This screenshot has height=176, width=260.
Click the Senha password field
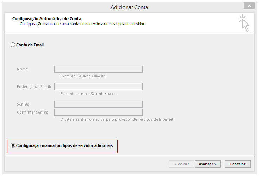tap(98, 104)
